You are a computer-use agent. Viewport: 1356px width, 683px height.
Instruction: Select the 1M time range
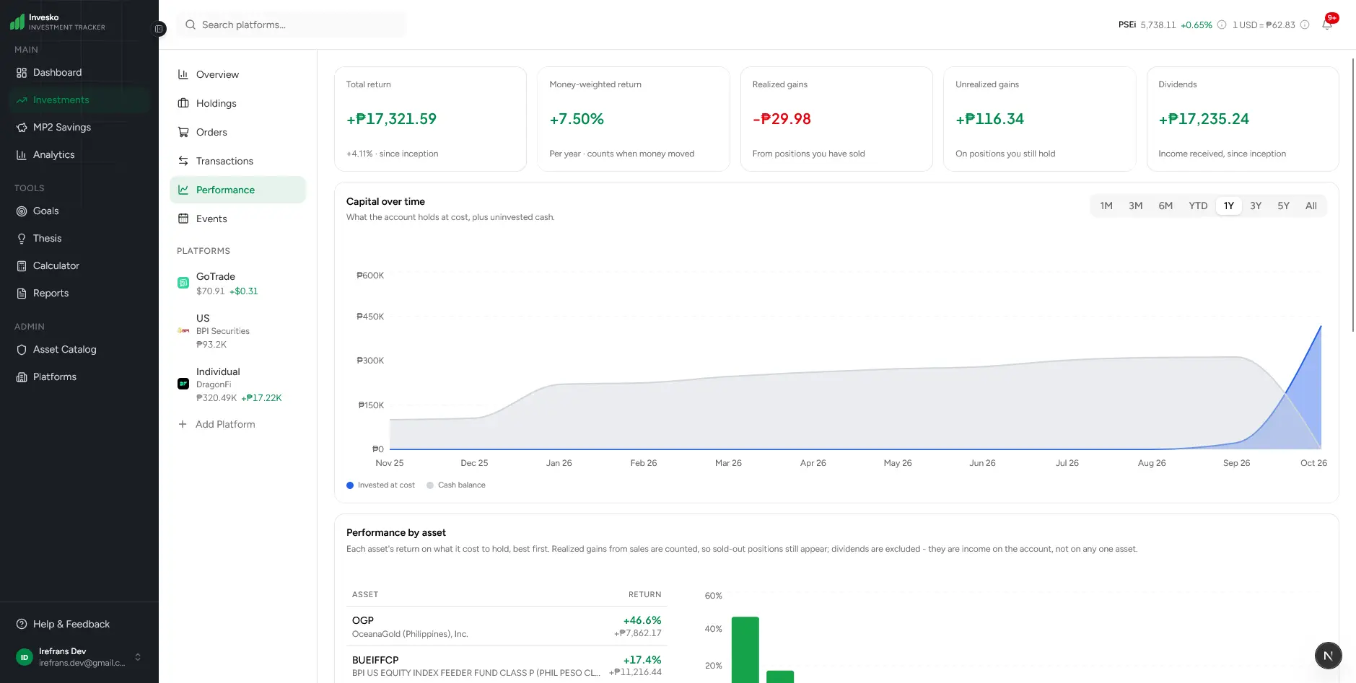tap(1106, 206)
